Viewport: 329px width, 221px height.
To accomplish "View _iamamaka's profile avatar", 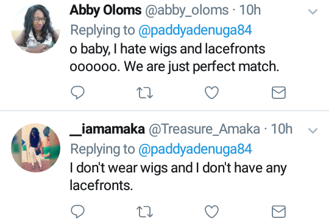I will [x=36, y=148].
